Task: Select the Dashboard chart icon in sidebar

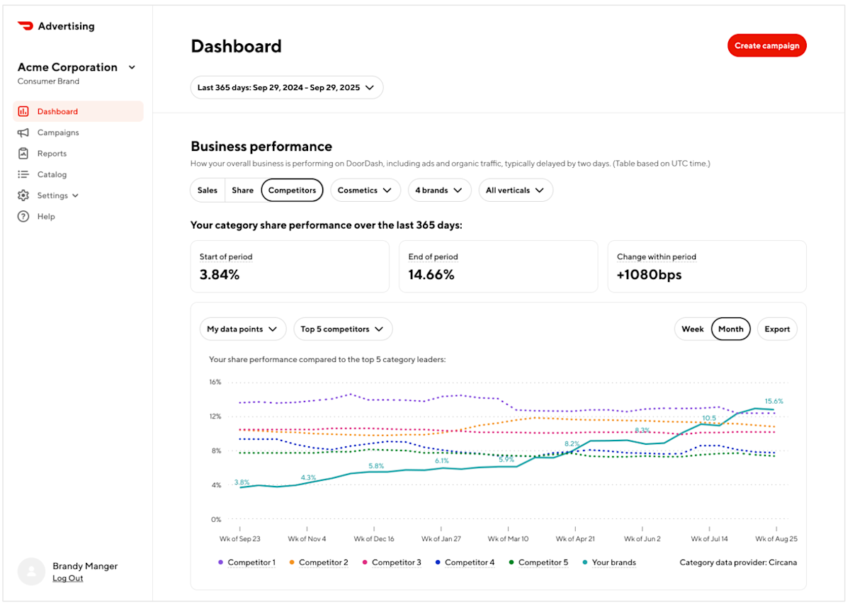Action: [24, 111]
